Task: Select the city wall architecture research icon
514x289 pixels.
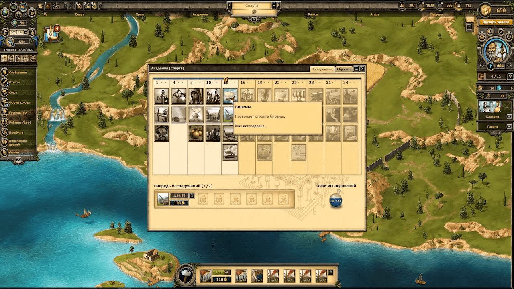Action: pyautogui.click(x=213, y=115)
